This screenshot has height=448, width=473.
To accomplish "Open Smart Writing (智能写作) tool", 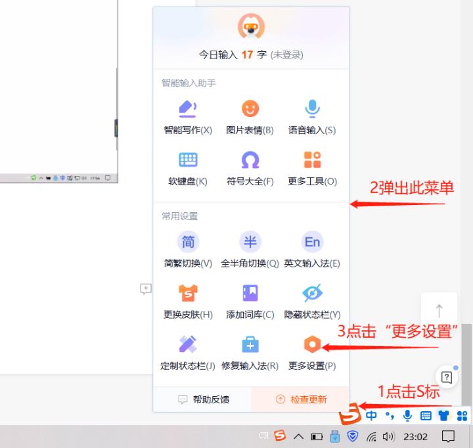I will coord(188,117).
